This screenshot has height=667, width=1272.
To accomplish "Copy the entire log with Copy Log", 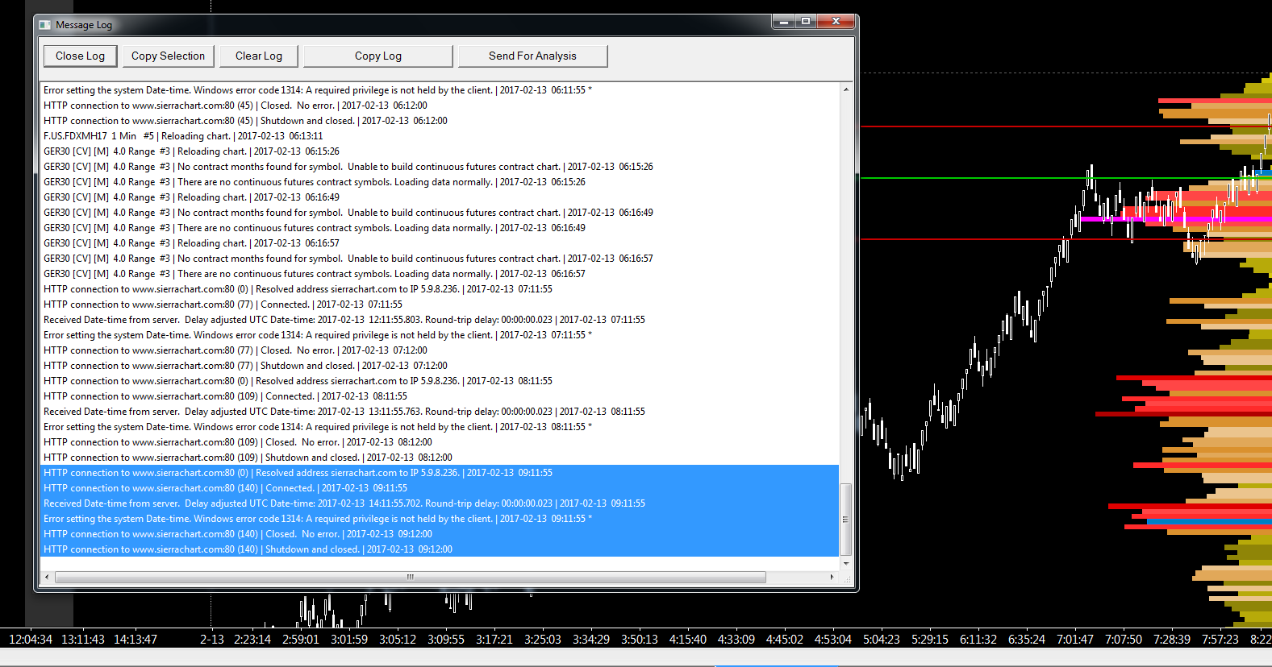I will coord(378,56).
